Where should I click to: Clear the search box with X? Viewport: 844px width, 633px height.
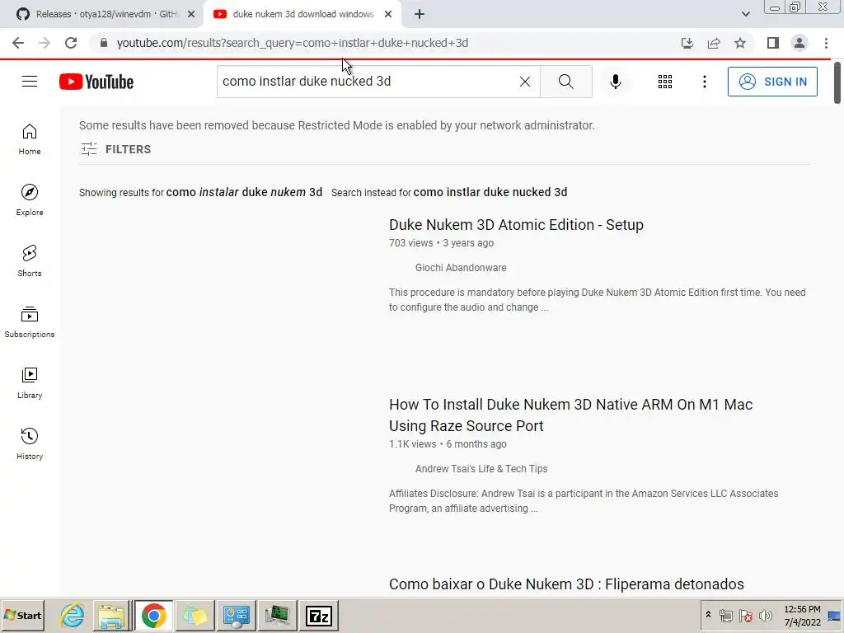tap(525, 82)
